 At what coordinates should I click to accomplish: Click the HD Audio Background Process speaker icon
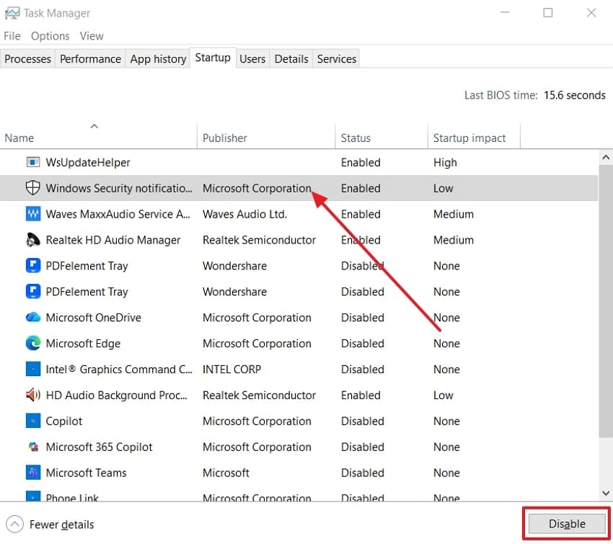click(x=33, y=395)
